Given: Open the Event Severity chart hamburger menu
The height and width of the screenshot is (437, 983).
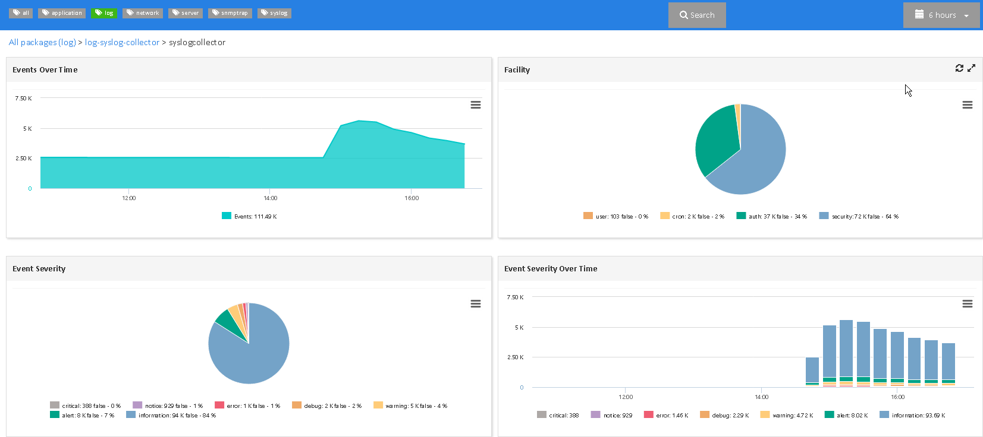Looking at the screenshot, I should 476,304.
